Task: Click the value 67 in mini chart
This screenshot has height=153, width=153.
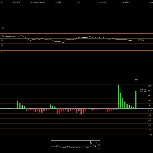Action: [x=99, y=149]
